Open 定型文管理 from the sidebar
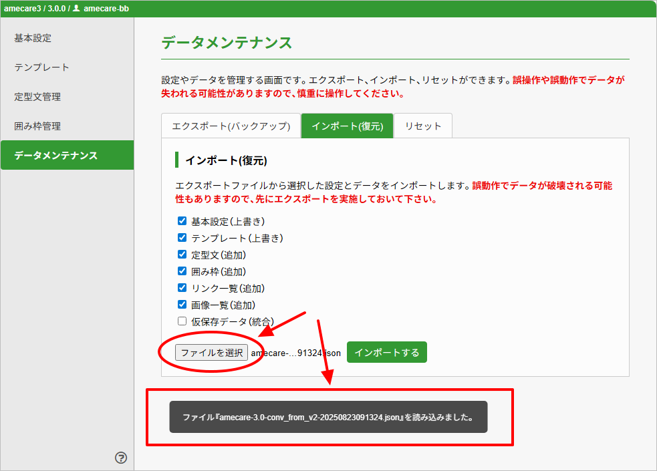 pyautogui.click(x=37, y=97)
